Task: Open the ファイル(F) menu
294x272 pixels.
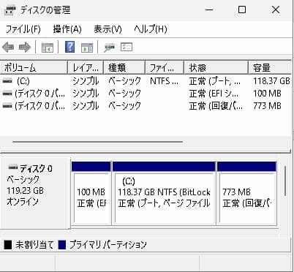Action: click(23, 29)
